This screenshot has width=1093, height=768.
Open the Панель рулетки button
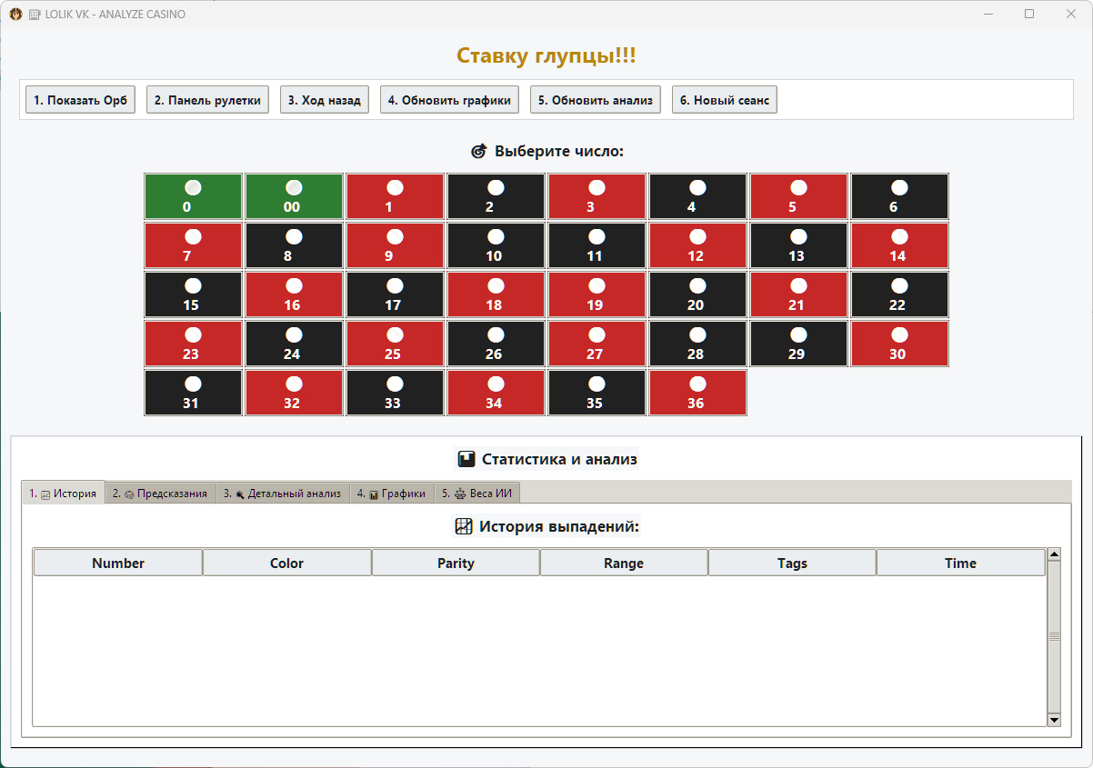(207, 100)
